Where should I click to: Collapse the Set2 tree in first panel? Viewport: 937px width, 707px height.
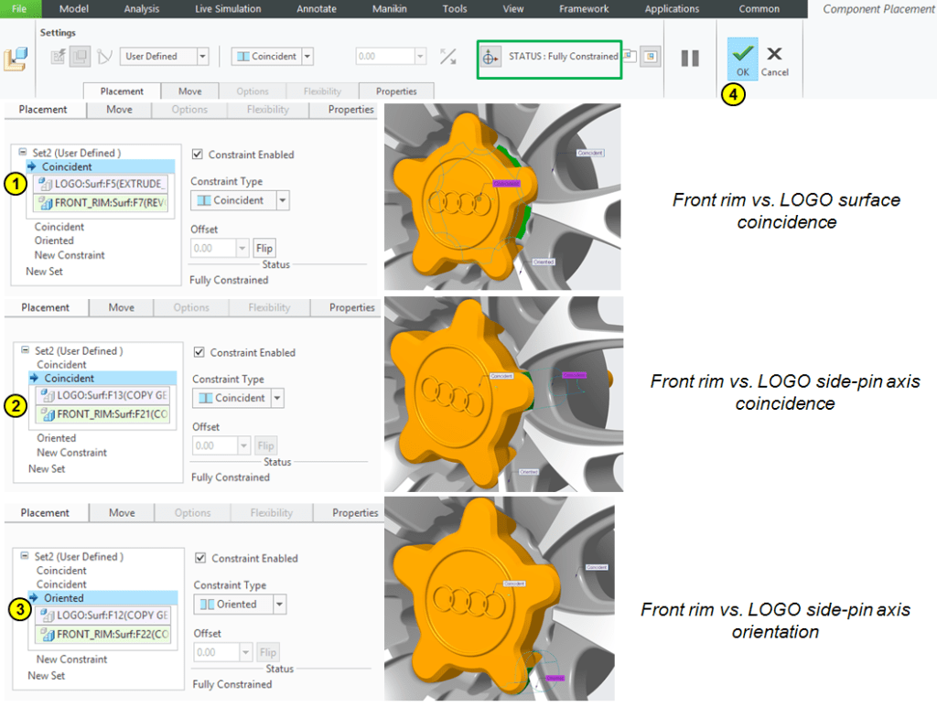point(23,153)
